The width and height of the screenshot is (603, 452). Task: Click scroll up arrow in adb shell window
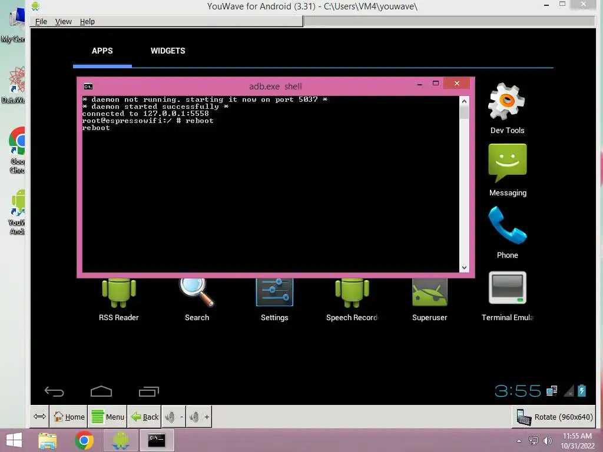(464, 101)
